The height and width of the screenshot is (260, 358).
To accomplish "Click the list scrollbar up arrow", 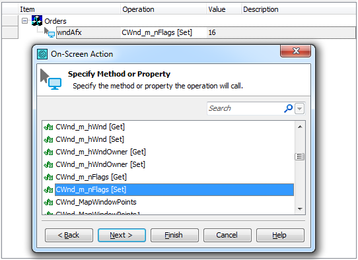I will tap(300, 127).
